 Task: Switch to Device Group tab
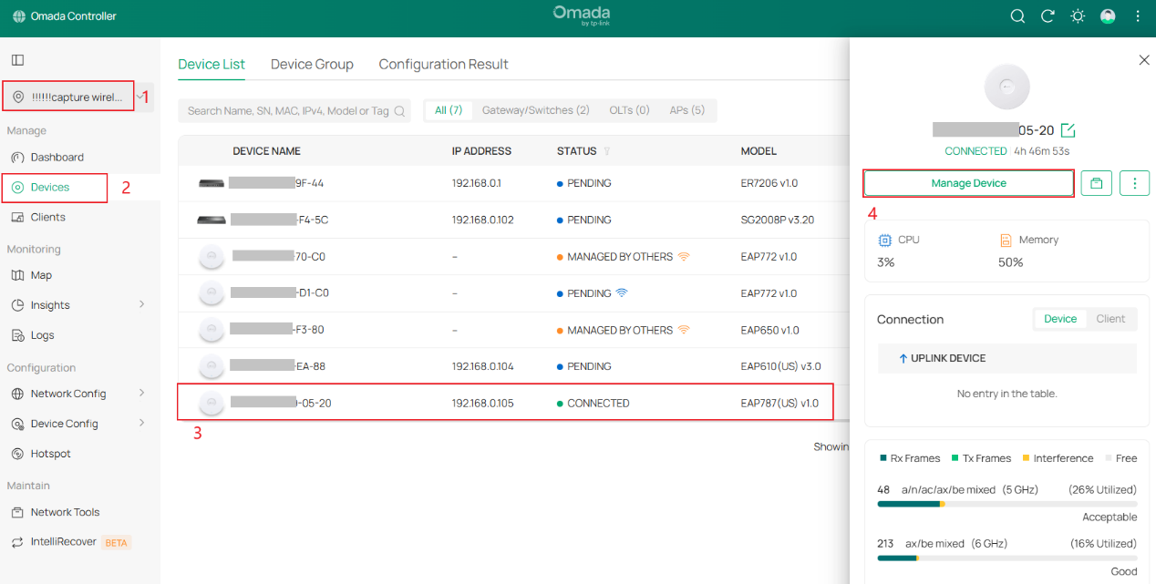pos(312,64)
